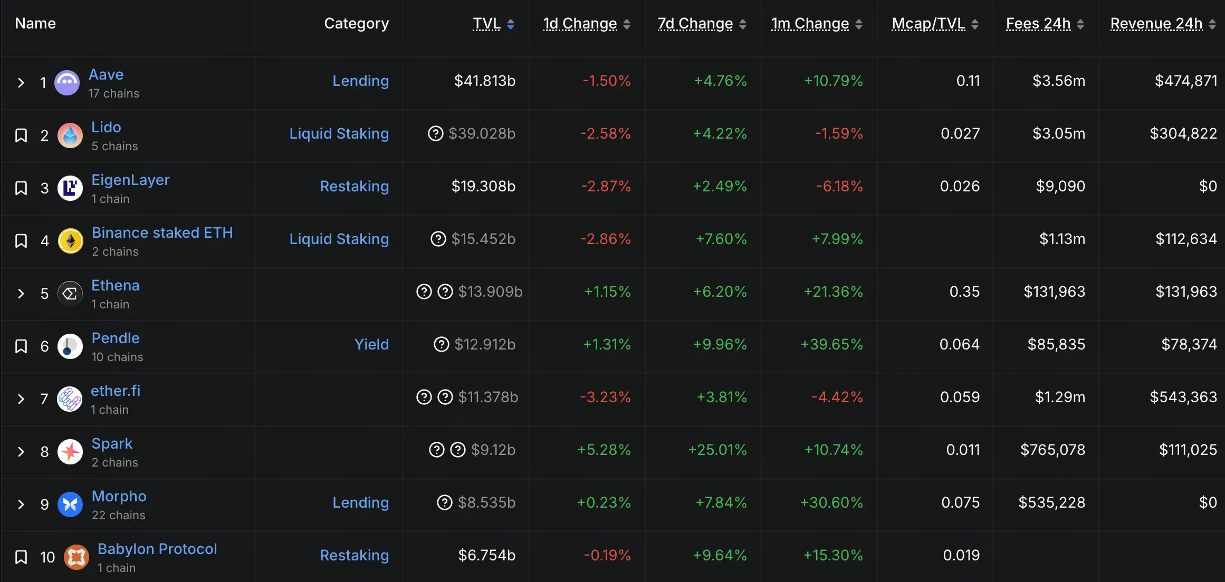Click the Ethena protocol logo
The image size is (1225, 582).
click(x=70, y=294)
